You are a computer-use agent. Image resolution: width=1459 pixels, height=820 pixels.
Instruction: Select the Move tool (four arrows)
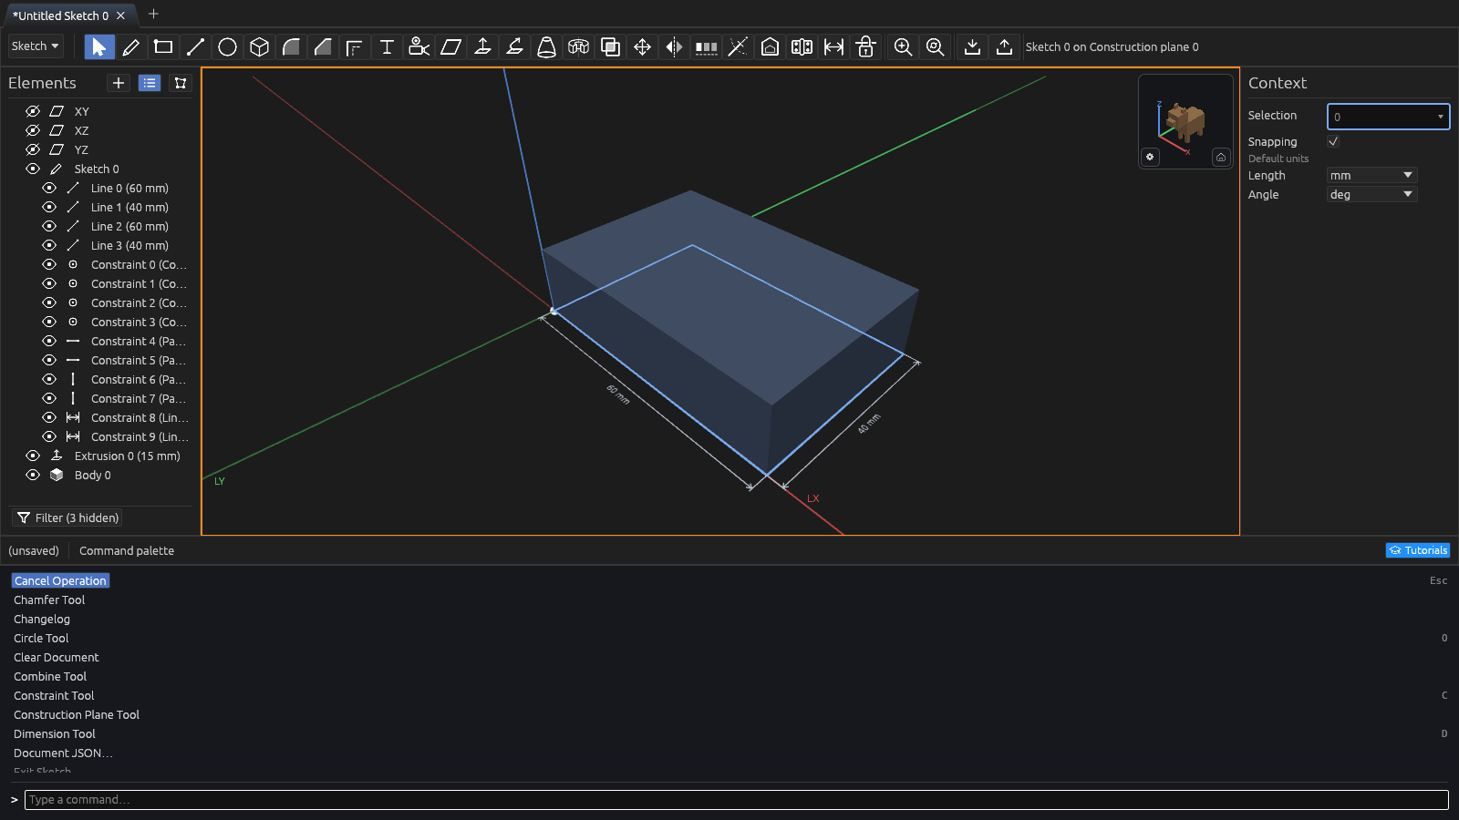click(x=642, y=46)
